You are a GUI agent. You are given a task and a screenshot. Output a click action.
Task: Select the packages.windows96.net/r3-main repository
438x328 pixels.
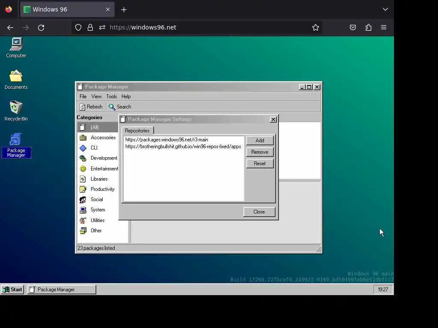point(183,140)
